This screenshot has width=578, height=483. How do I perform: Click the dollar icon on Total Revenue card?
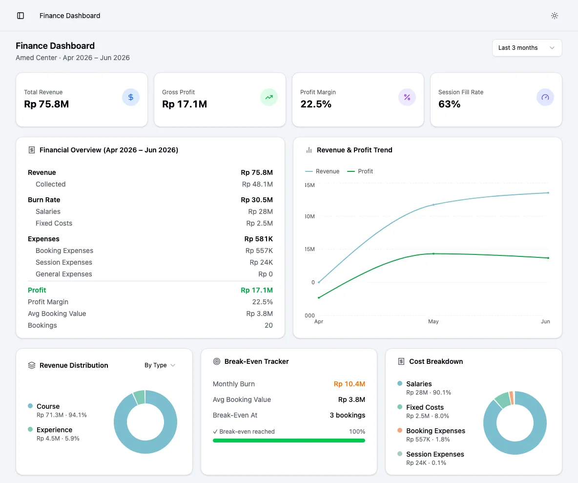click(130, 97)
